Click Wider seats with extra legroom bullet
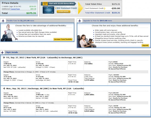Screen dimensions: 151x118 [106, 30]
